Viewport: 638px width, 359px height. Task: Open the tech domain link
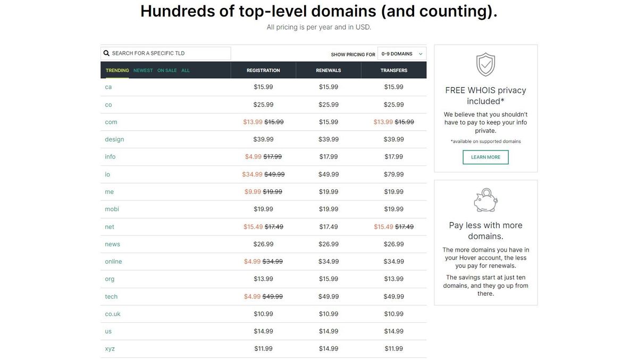[x=111, y=296]
